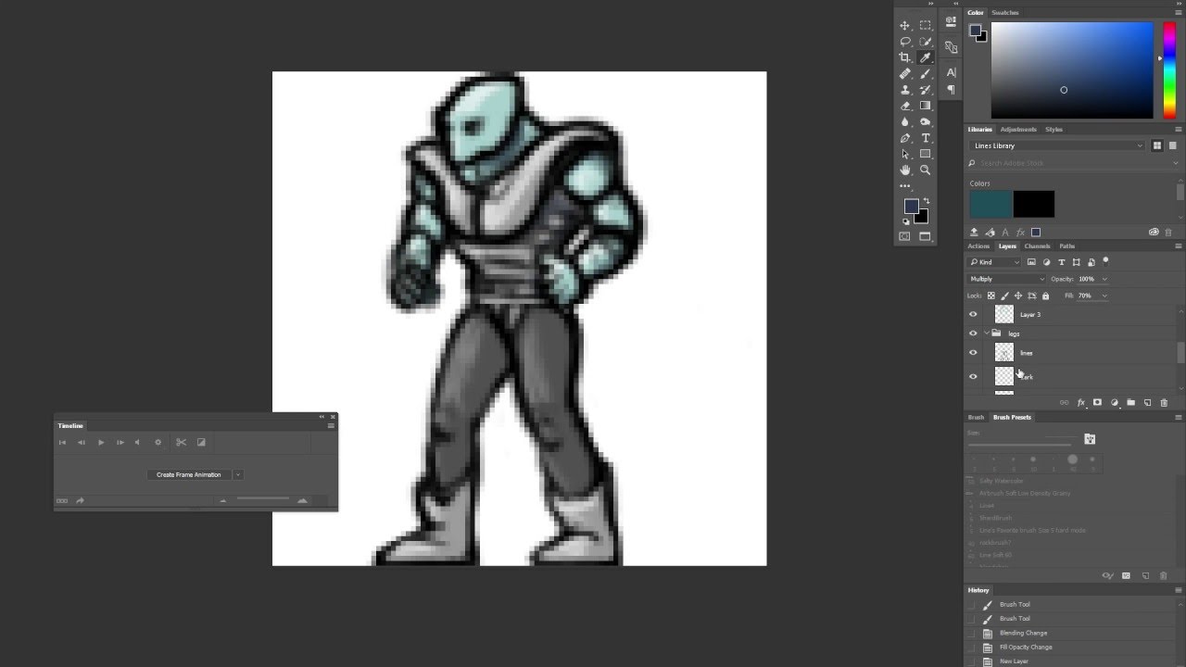Select the Move tool
The width and height of the screenshot is (1186, 667).
tap(904, 25)
